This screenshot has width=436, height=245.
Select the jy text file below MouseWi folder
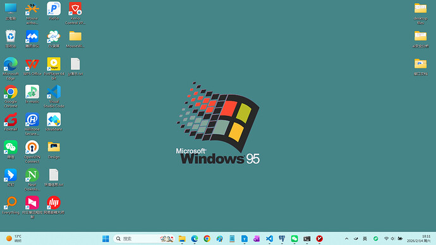pos(75,66)
